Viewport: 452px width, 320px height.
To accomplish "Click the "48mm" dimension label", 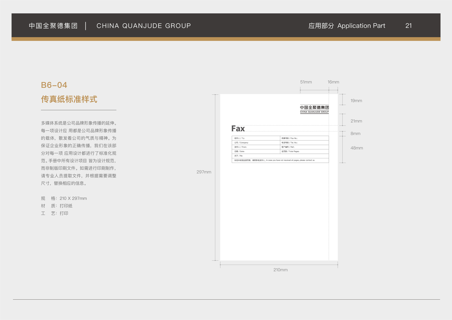I will (357, 148).
